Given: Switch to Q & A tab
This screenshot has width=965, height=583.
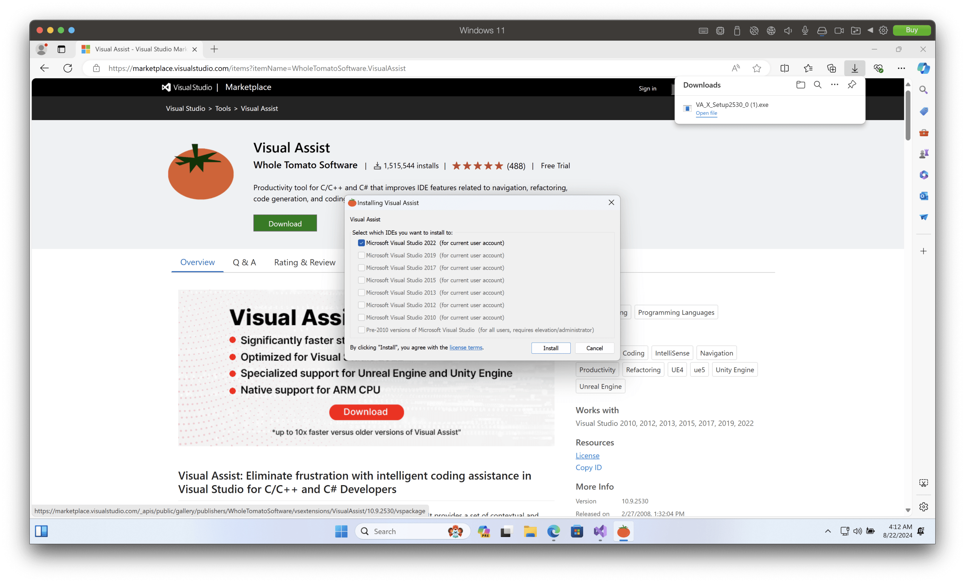Looking at the screenshot, I should (x=244, y=262).
